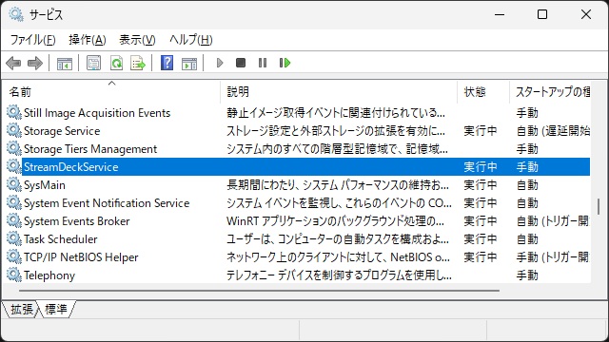
Task: Click the SysMain description text
Action: [338, 185]
